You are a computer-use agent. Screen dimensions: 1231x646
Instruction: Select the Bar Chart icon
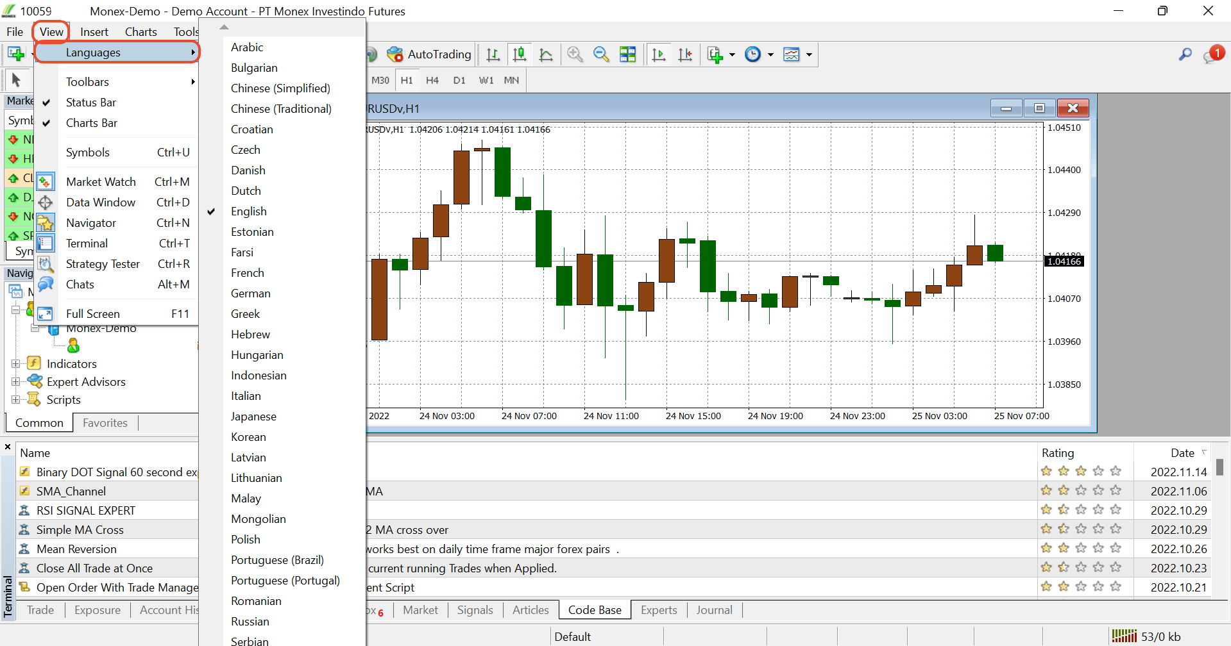pos(493,54)
